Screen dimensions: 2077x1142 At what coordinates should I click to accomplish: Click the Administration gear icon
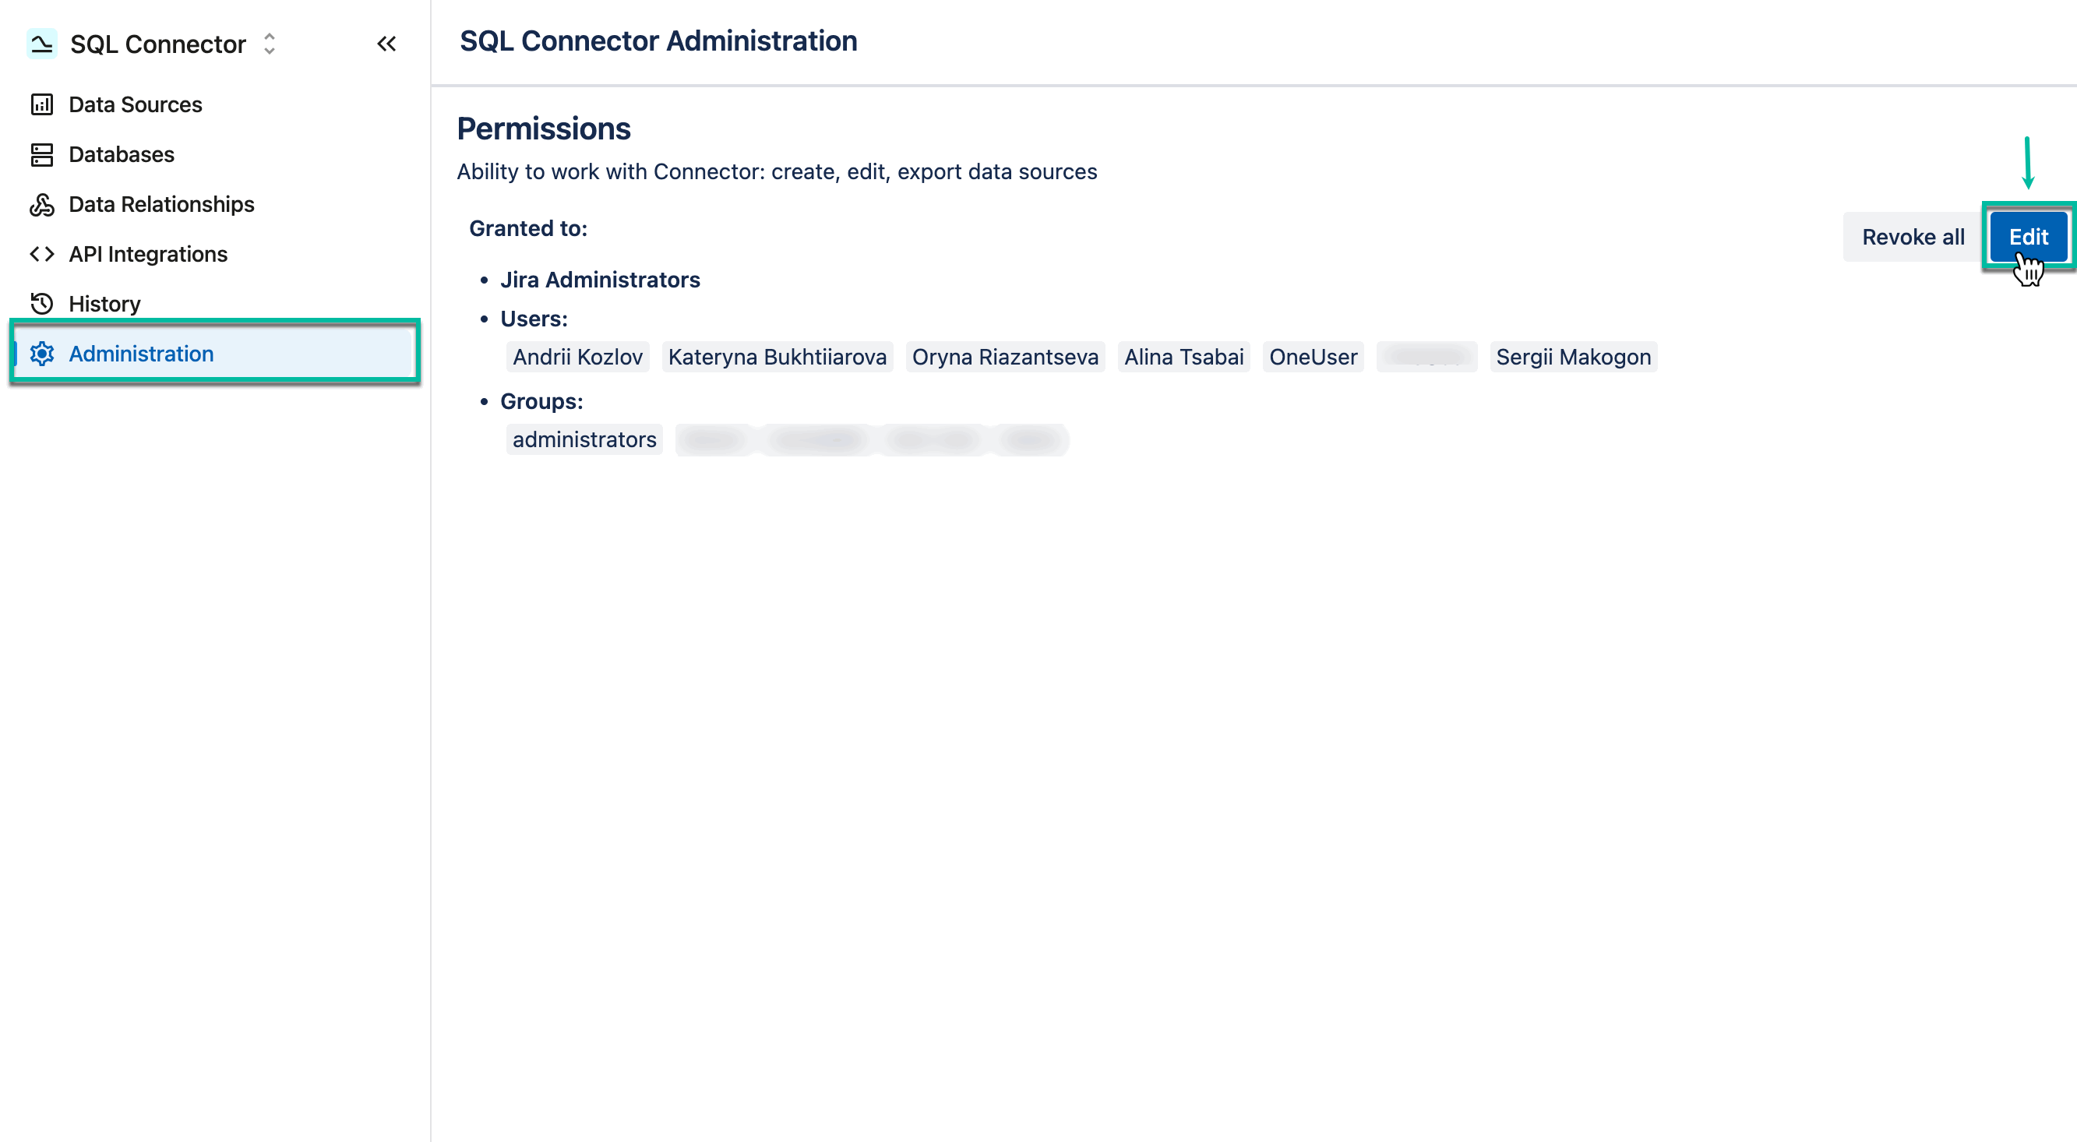tap(42, 354)
